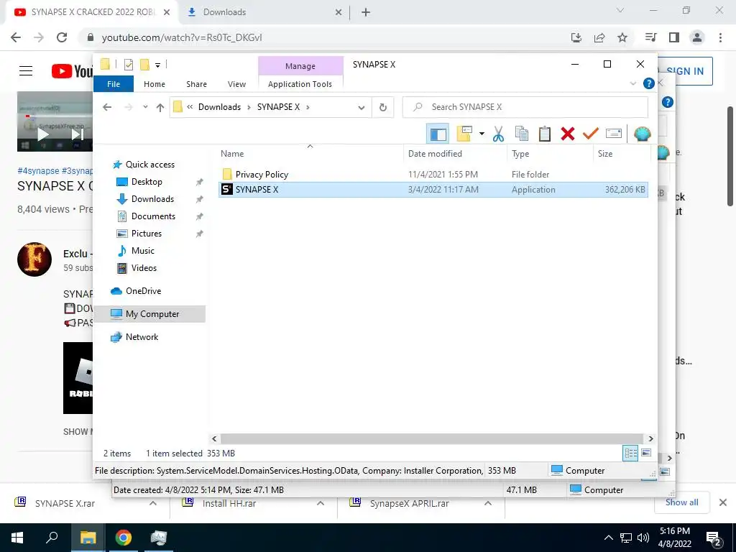The image size is (736, 552).
Task: Click the Email envelope toolbar icon
Action: [x=614, y=134]
